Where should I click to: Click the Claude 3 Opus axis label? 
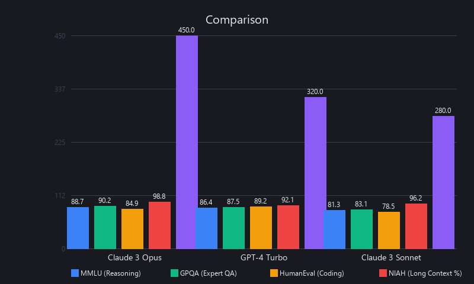click(135, 257)
